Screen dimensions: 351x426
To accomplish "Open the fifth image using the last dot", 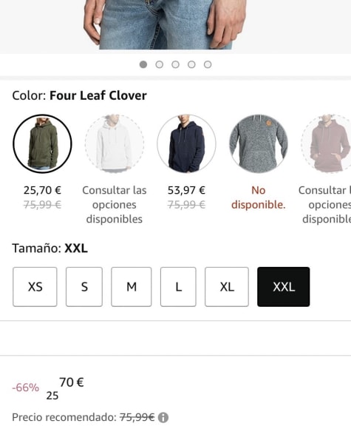I will click(x=208, y=64).
